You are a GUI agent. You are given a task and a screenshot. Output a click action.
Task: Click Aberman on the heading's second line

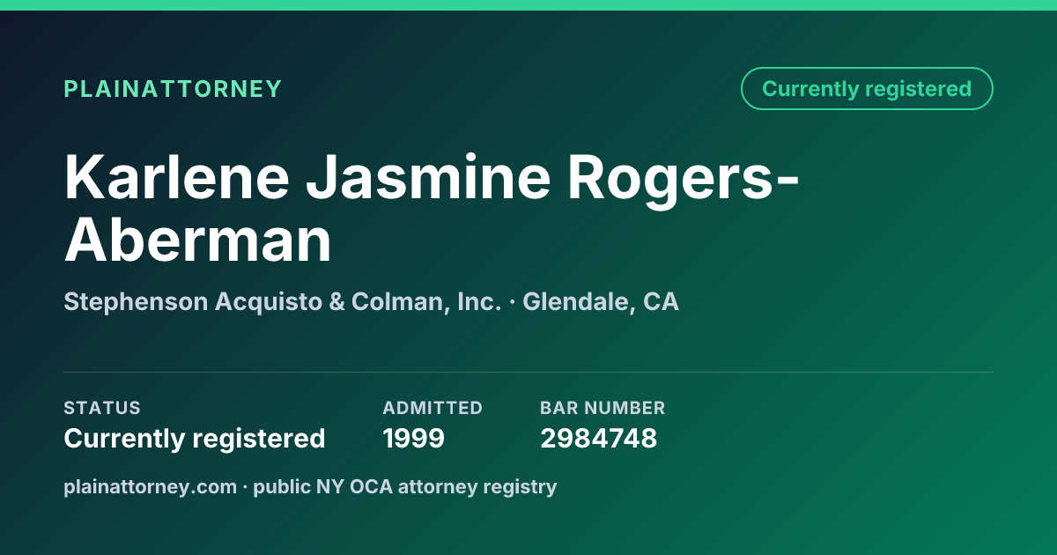click(x=198, y=239)
